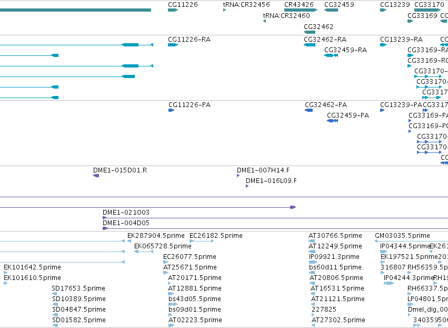Select EST bs60d11.5prime label

[x=335, y=267]
